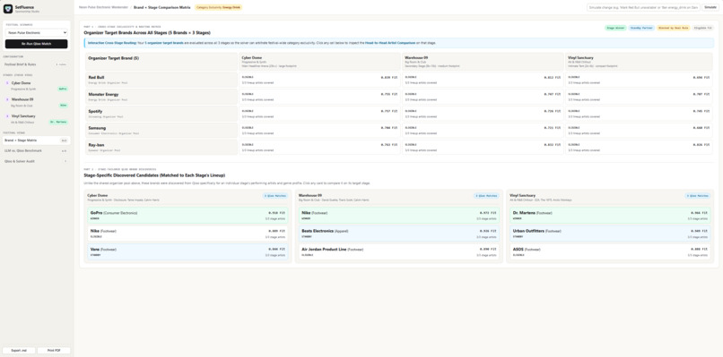Click the Ray-ban brand row label
Viewport: 723px width, 357px height.
point(161,148)
